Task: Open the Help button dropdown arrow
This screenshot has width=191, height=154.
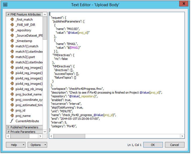Action: point(24,145)
